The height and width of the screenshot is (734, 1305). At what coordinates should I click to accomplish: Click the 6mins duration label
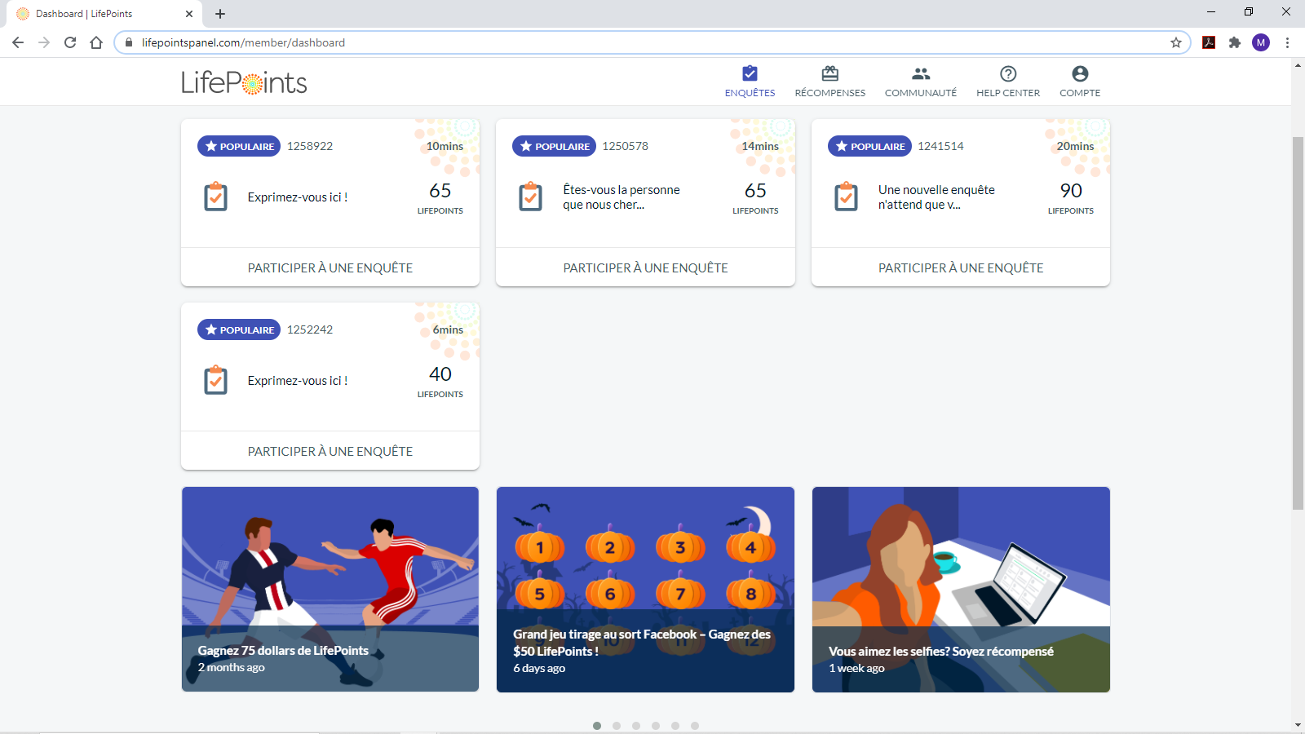click(x=448, y=329)
